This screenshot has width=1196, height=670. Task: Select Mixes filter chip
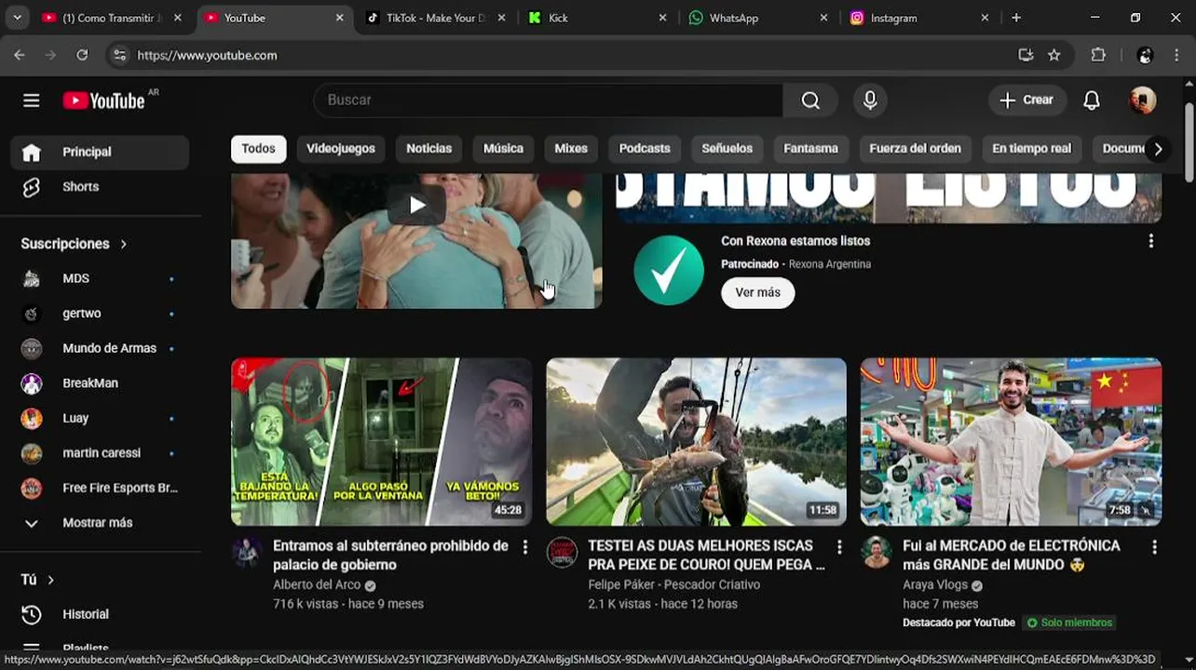(x=571, y=149)
